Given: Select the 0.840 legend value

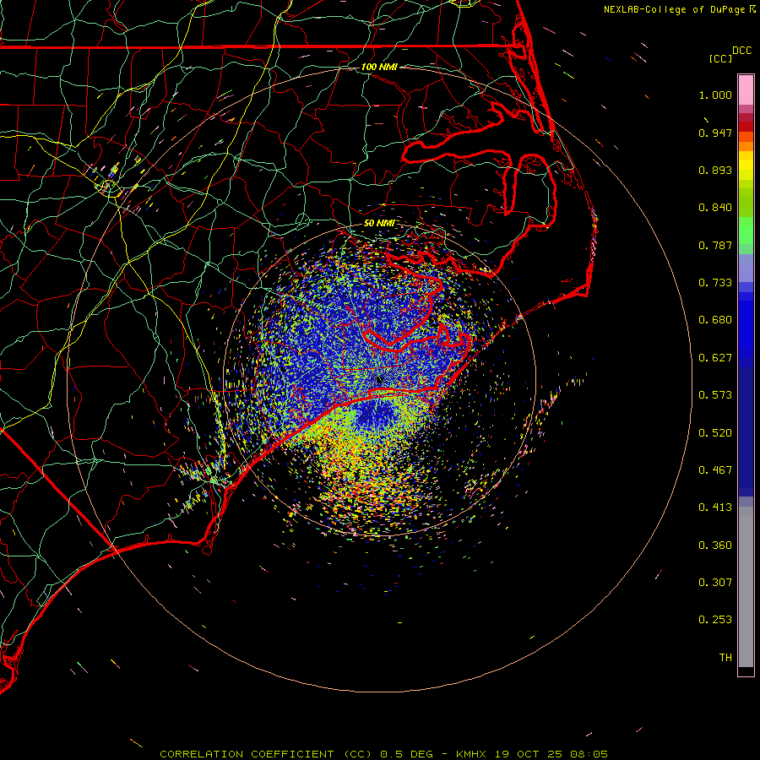Looking at the screenshot, I should 715,208.
